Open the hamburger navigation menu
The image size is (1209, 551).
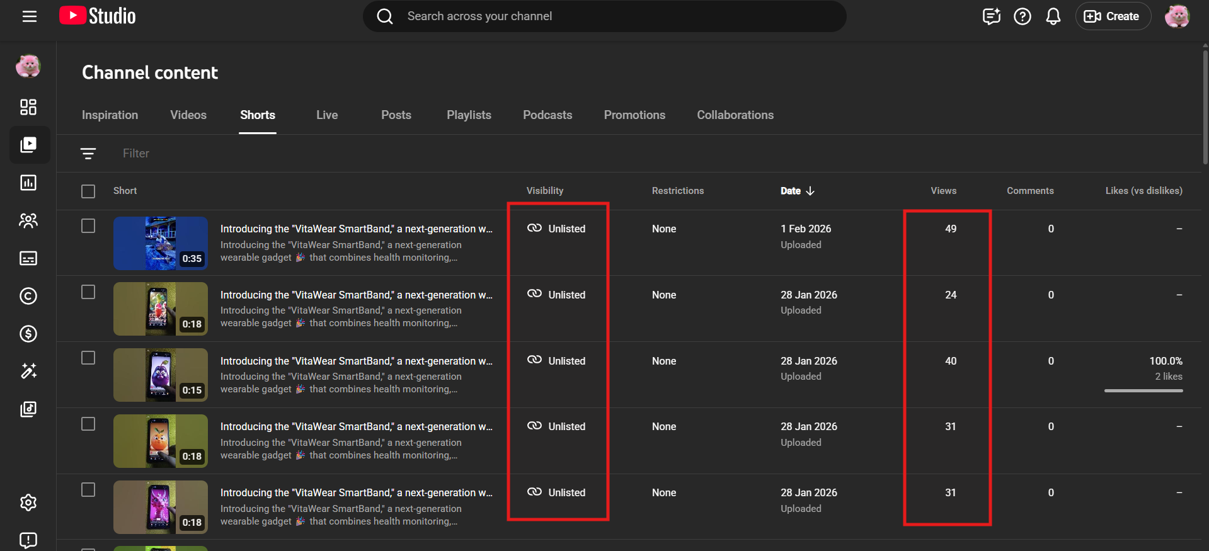click(29, 16)
